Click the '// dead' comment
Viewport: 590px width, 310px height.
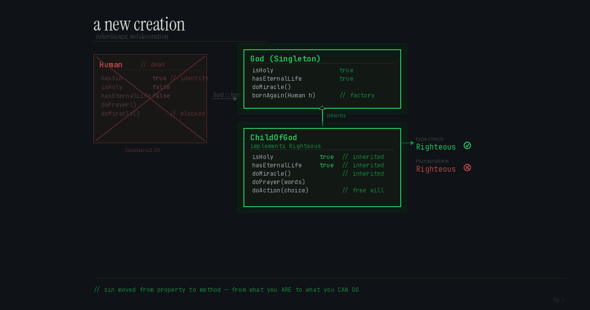click(x=152, y=64)
